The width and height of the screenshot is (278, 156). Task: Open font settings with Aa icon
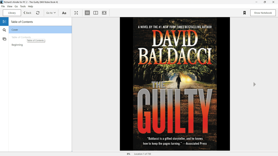[x=64, y=13]
